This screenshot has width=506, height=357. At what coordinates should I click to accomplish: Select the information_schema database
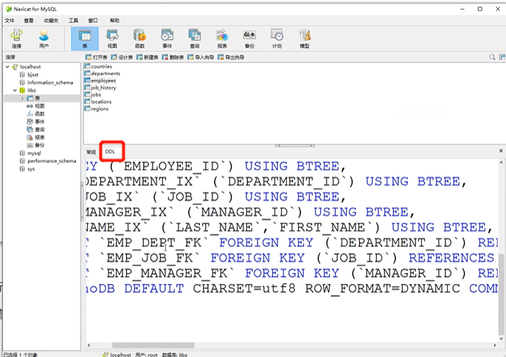[x=50, y=83]
